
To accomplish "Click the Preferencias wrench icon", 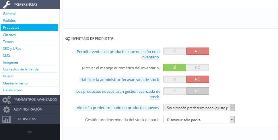I will point(7,5).
